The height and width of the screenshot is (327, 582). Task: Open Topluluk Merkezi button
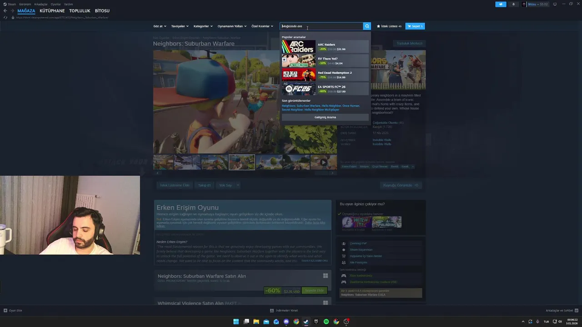pyautogui.click(x=409, y=44)
